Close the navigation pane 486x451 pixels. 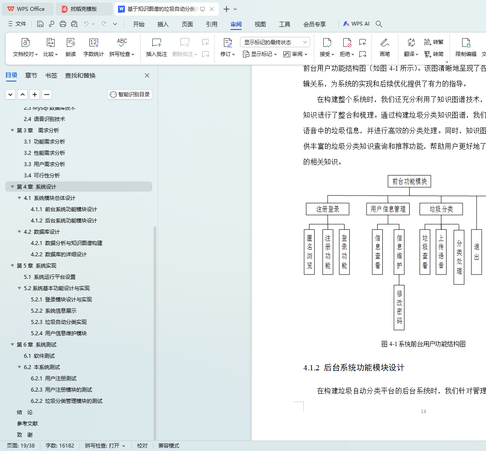(x=147, y=75)
